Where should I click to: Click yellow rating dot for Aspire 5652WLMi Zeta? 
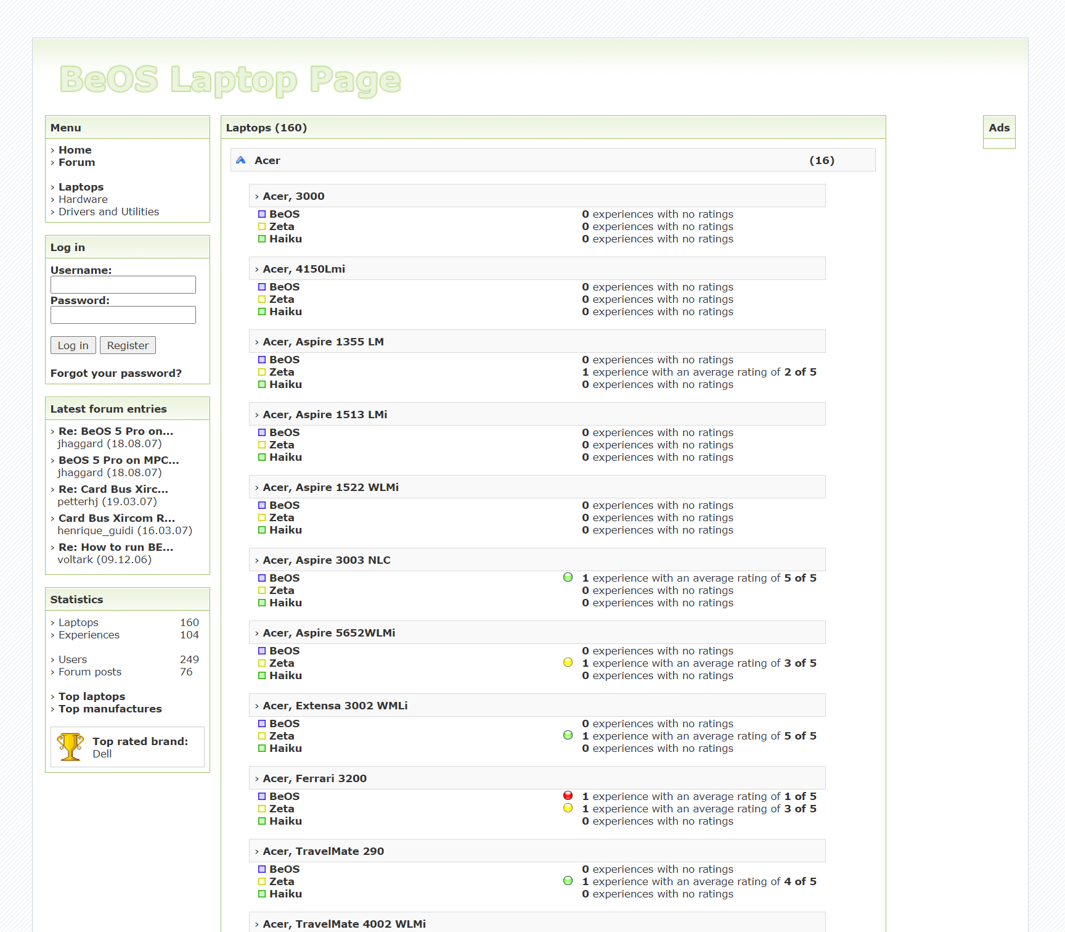click(568, 662)
